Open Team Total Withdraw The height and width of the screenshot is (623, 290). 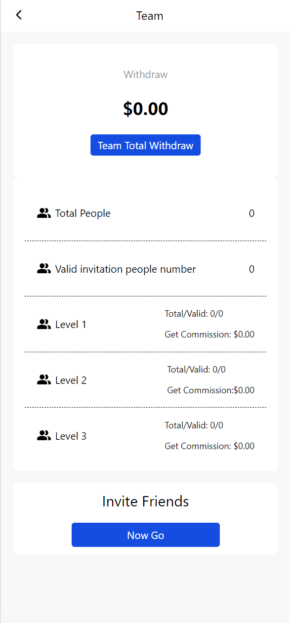[145, 145]
